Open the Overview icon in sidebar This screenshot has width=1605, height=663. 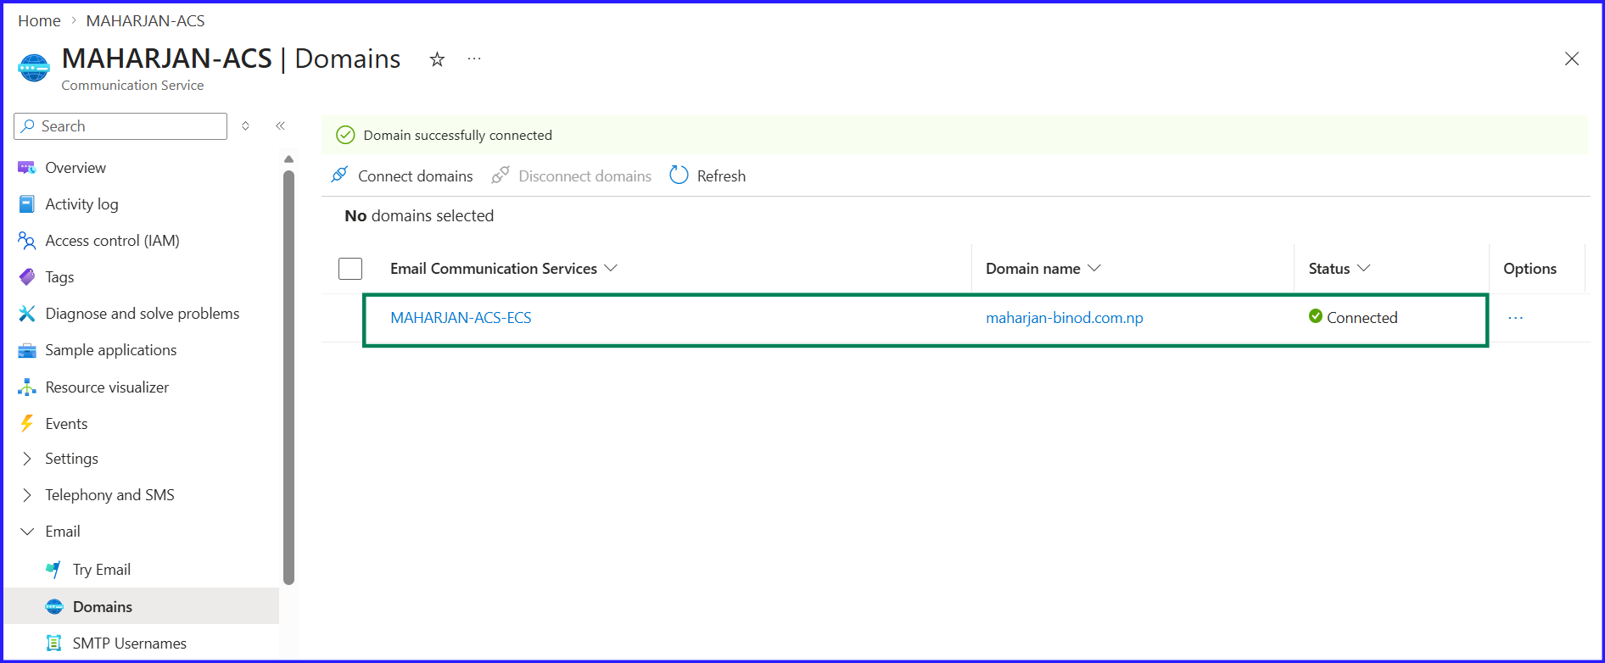(x=27, y=168)
